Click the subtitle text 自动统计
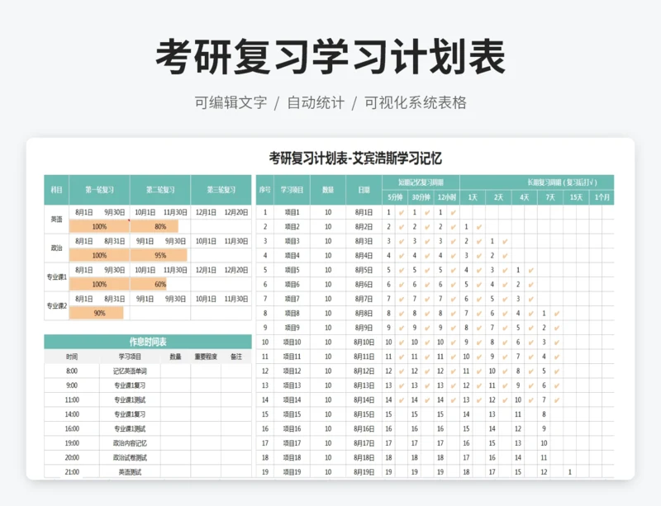This screenshot has height=506, width=661. click(x=316, y=103)
